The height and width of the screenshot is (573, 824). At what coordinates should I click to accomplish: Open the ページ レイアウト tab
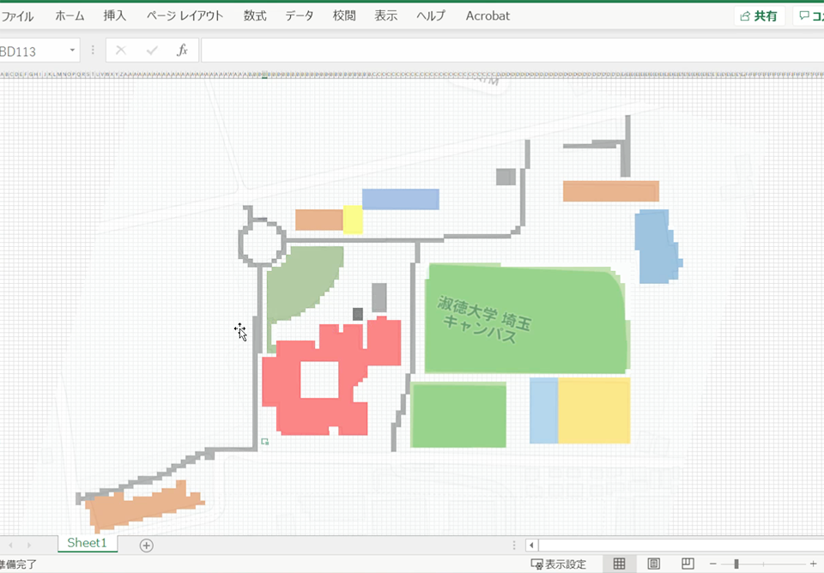point(185,16)
